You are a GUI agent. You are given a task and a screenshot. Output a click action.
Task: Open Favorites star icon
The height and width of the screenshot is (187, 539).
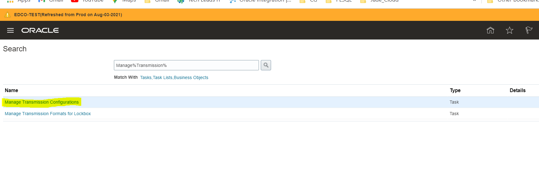pyautogui.click(x=509, y=30)
